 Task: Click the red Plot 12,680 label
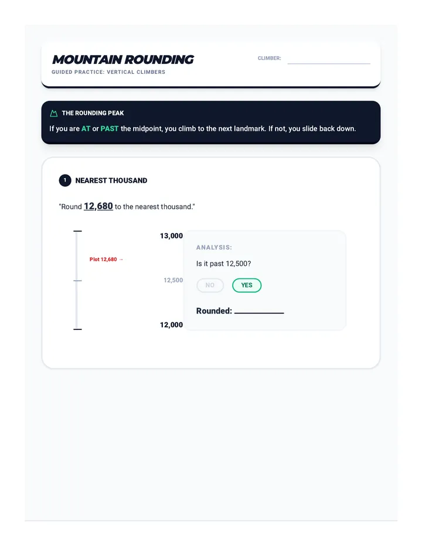click(106, 260)
